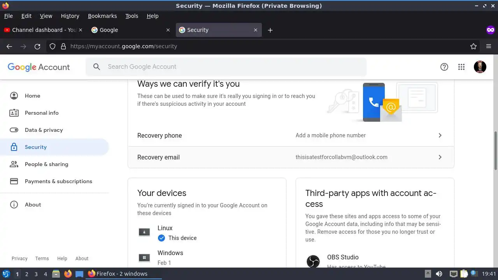Open the taskbar application menu icon
The width and height of the screenshot is (498, 280).
point(6,274)
